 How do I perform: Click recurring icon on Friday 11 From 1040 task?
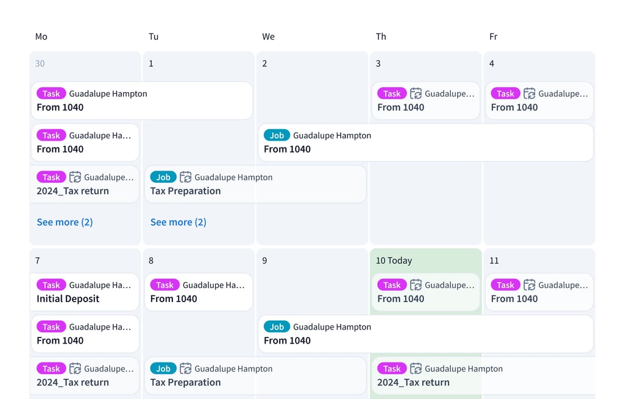click(530, 284)
